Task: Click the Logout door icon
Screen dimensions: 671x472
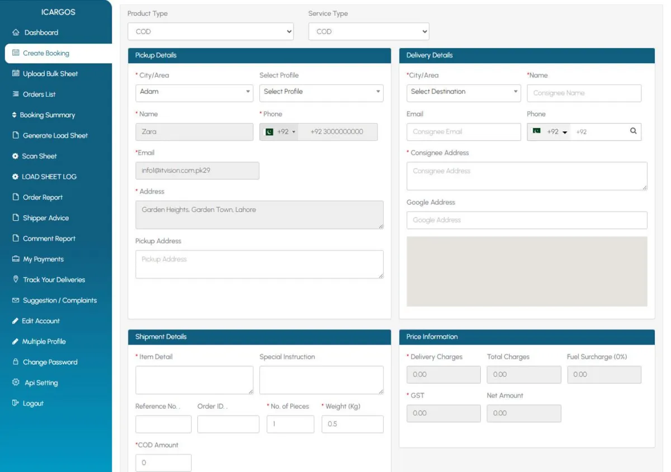Action: [x=16, y=403]
